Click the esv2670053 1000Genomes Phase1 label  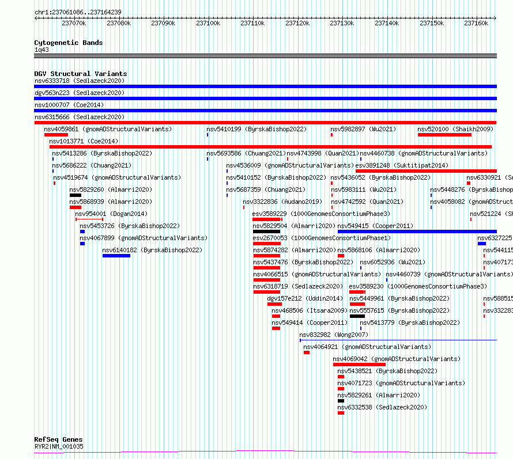tap(322, 238)
